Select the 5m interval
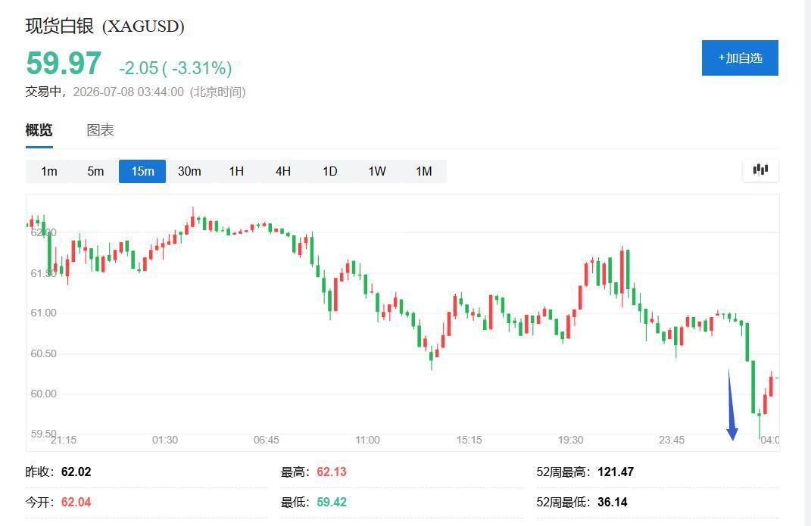The image size is (811, 526). pos(95,172)
